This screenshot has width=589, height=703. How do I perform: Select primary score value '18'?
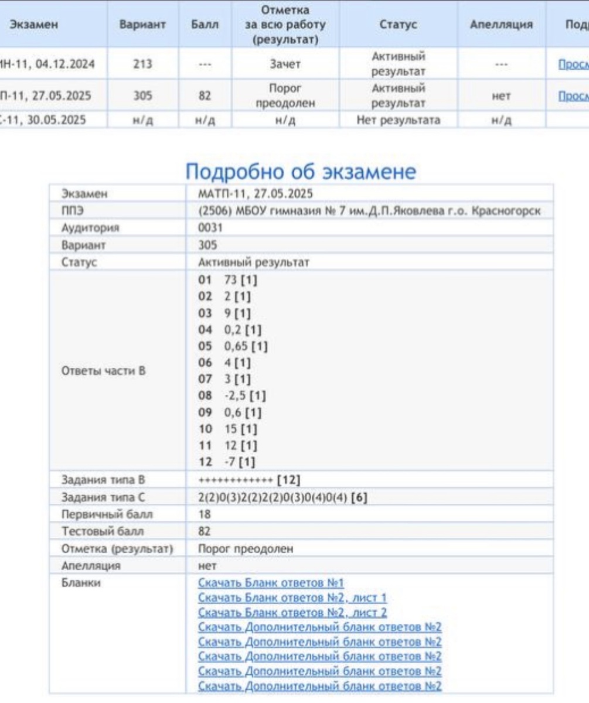point(205,515)
